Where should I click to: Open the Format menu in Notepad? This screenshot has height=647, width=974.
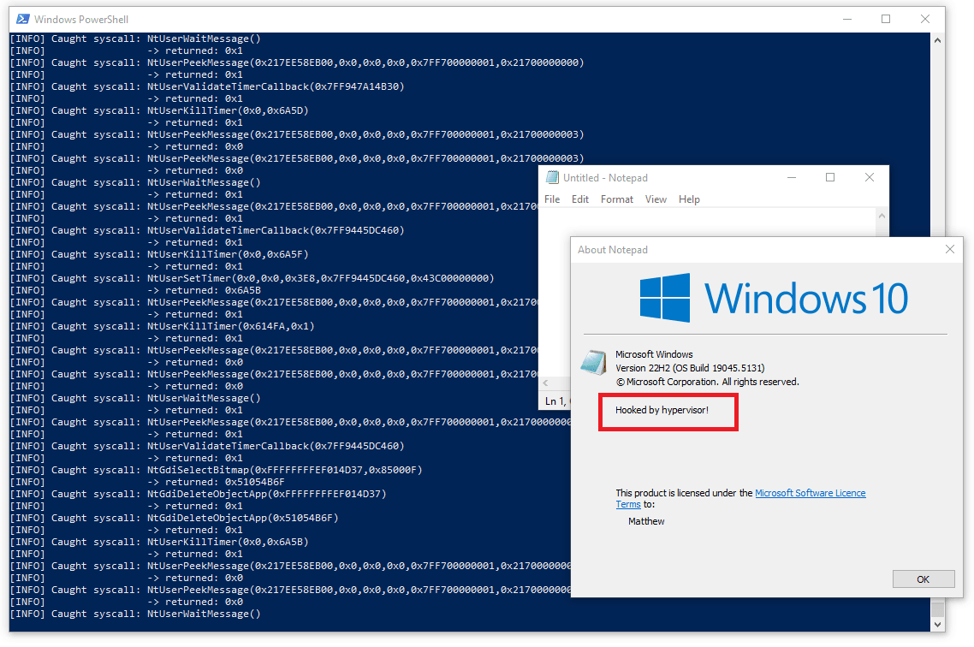pyautogui.click(x=616, y=199)
